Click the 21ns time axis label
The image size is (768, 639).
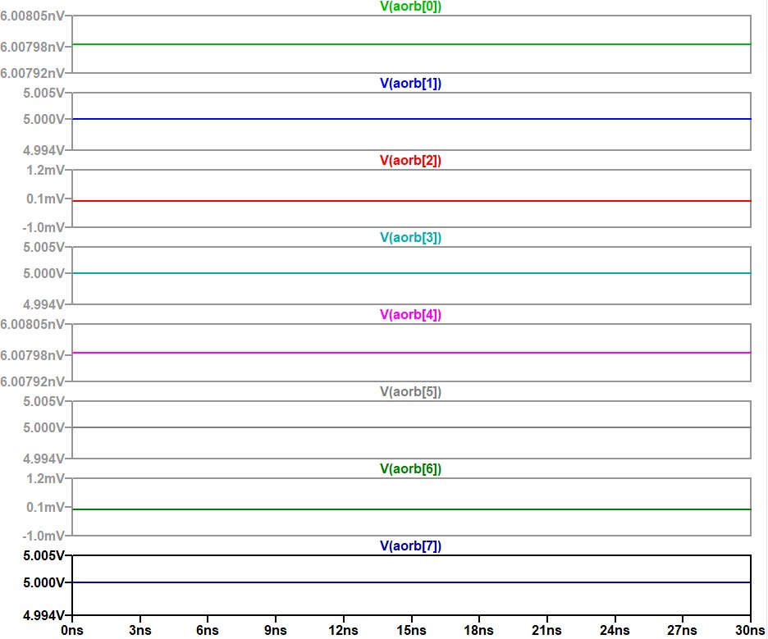pyautogui.click(x=547, y=630)
